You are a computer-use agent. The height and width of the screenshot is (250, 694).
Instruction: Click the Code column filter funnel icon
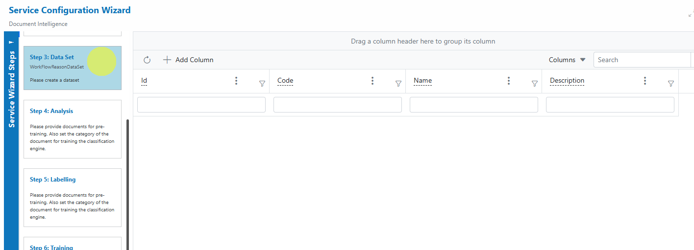pyautogui.click(x=398, y=84)
